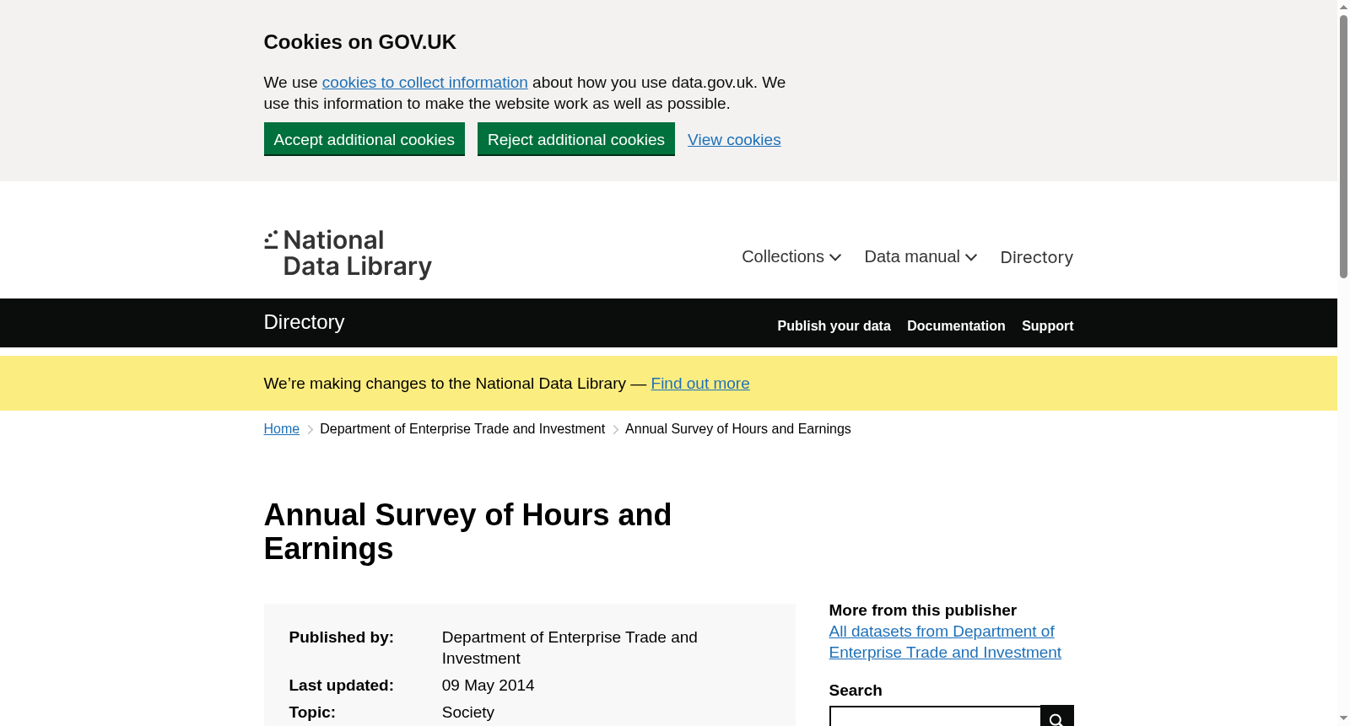Viewport: 1350px width, 726px height.
Task: Click breadcrumb text Annual Survey of Hours and Earnings
Action: point(738,429)
